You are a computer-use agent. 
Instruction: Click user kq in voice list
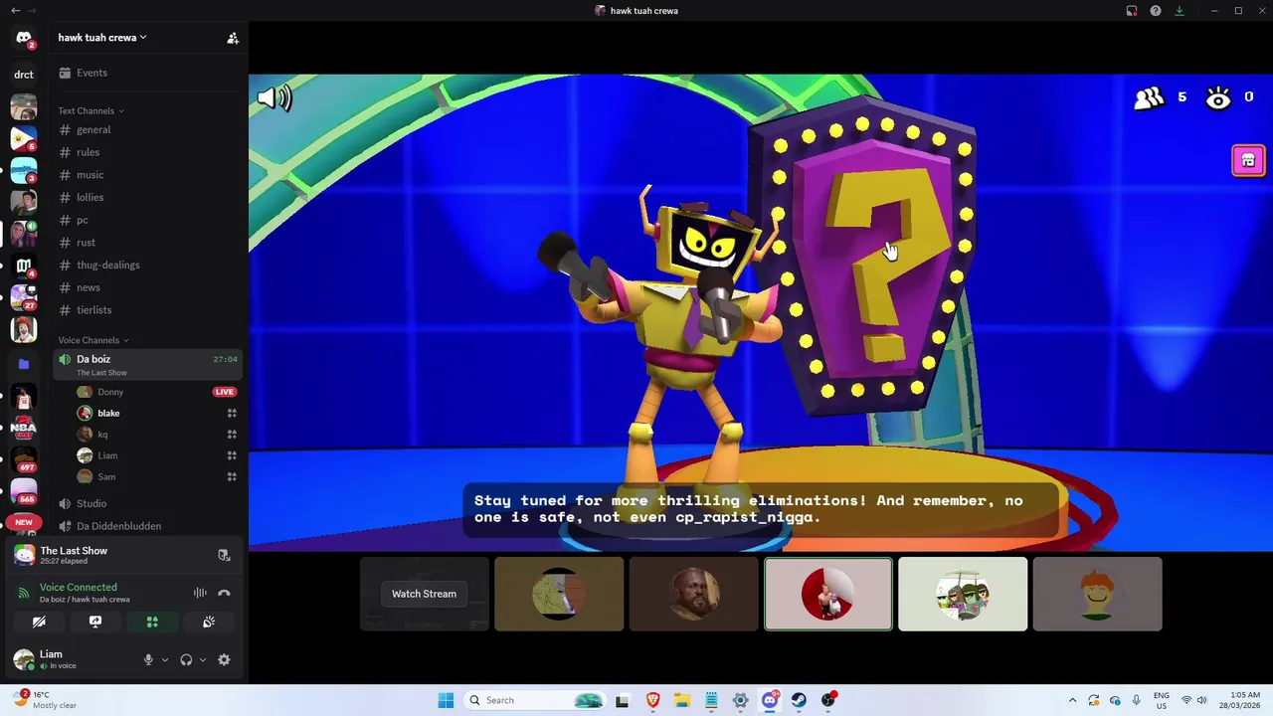[157, 435]
